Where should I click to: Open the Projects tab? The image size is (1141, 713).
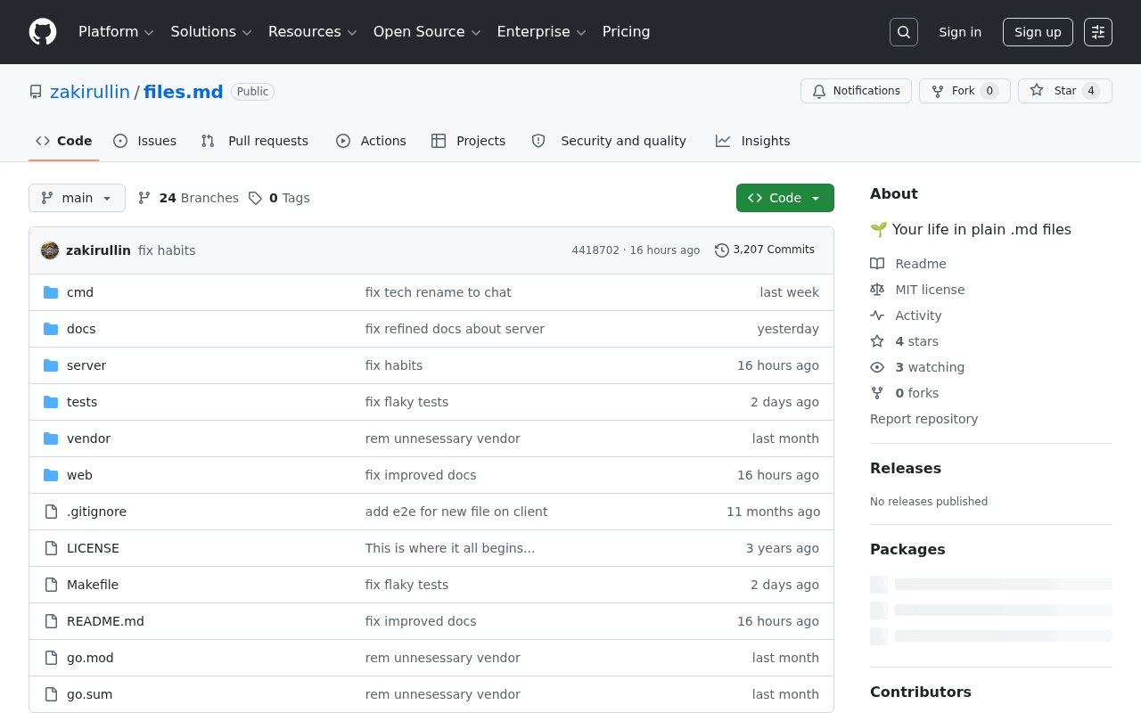pyautogui.click(x=468, y=141)
